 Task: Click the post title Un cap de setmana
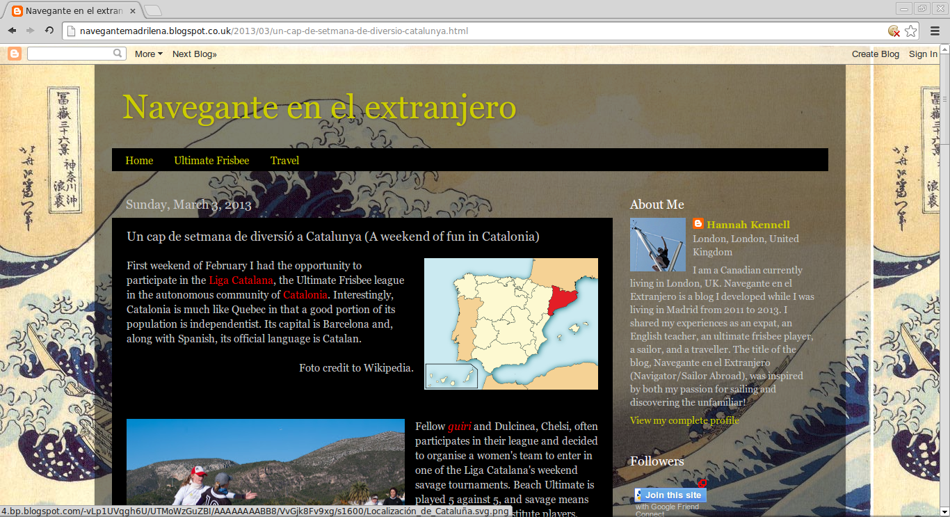tap(332, 236)
